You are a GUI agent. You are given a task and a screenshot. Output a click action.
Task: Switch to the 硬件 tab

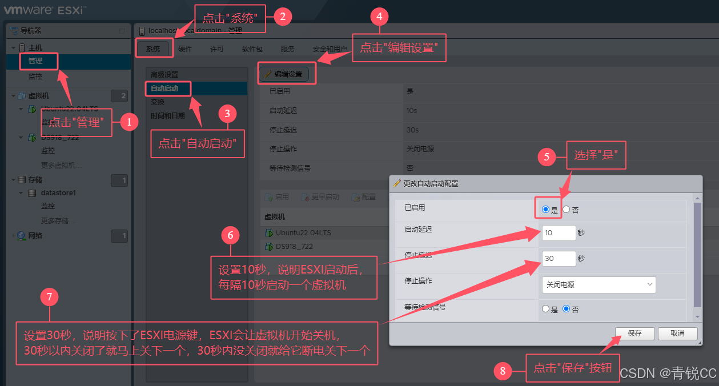pyautogui.click(x=185, y=49)
